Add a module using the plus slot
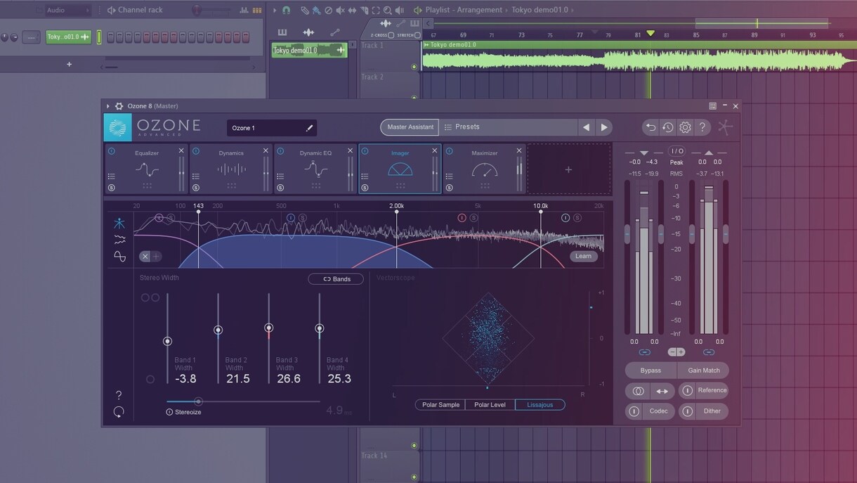The image size is (857, 483). (568, 169)
